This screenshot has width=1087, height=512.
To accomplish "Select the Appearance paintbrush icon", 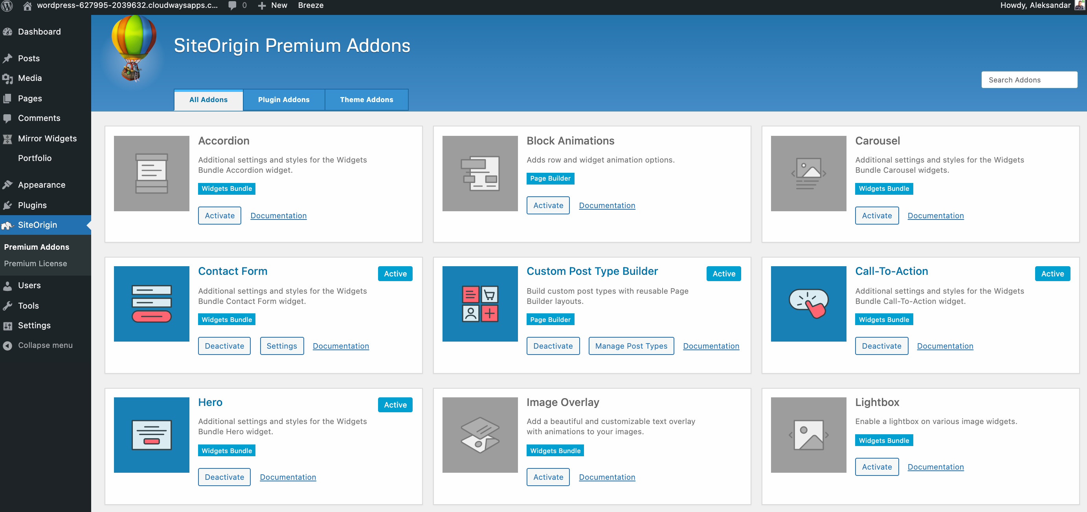I will [x=8, y=184].
